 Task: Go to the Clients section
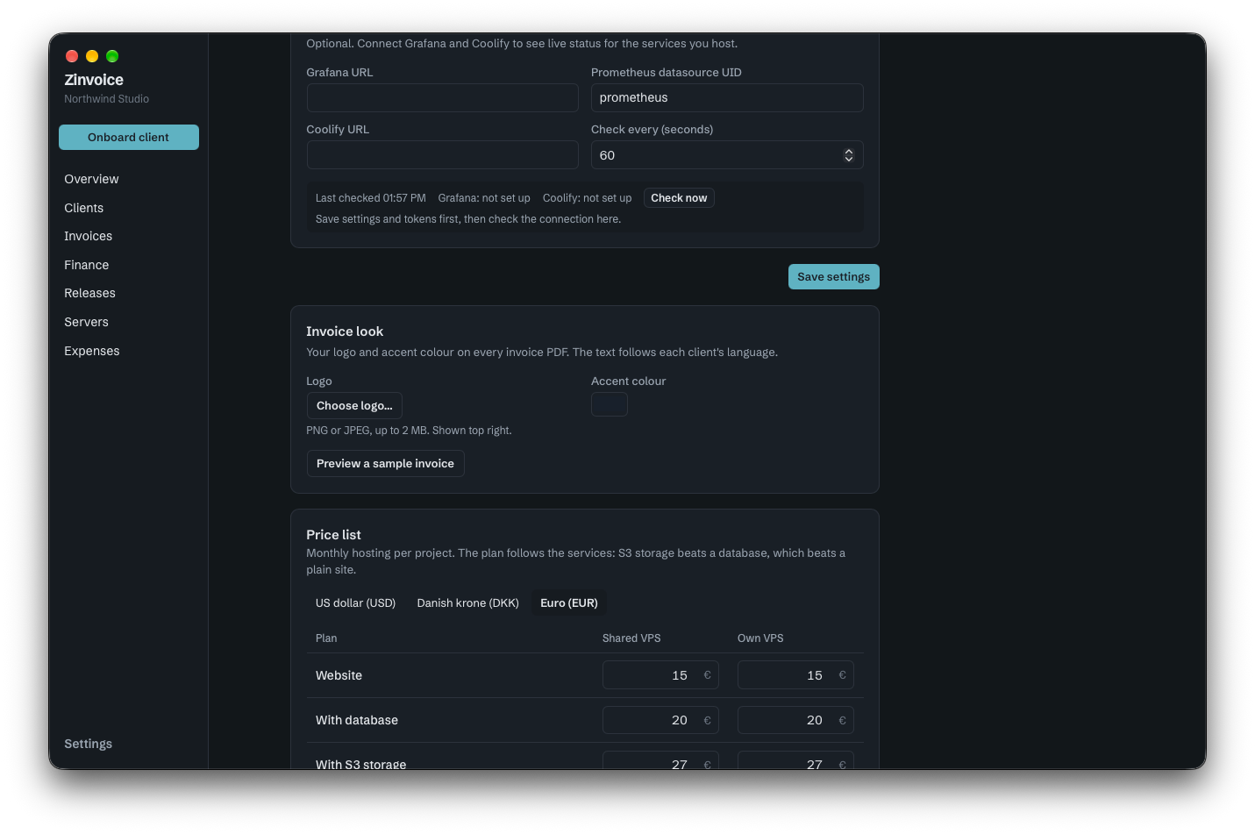(84, 208)
